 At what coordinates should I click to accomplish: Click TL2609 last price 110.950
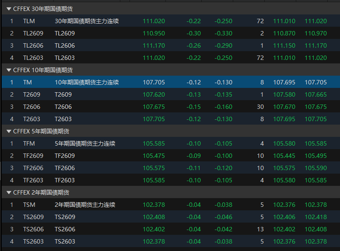pos(154,33)
